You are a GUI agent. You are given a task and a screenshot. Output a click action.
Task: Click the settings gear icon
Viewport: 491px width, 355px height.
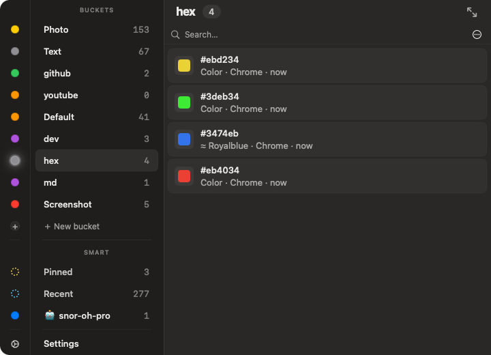pyautogui.click(x=15, y=344)
